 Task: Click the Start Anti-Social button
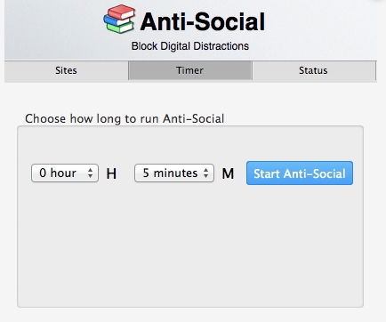(300, 173)
